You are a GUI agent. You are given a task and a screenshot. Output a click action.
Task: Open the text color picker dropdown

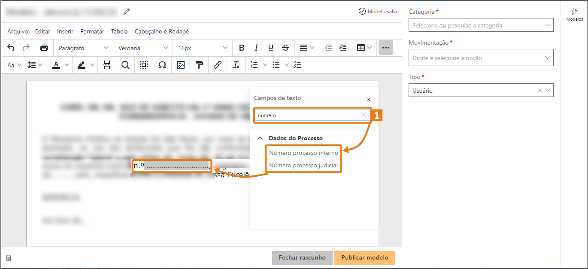click(67, 65)
